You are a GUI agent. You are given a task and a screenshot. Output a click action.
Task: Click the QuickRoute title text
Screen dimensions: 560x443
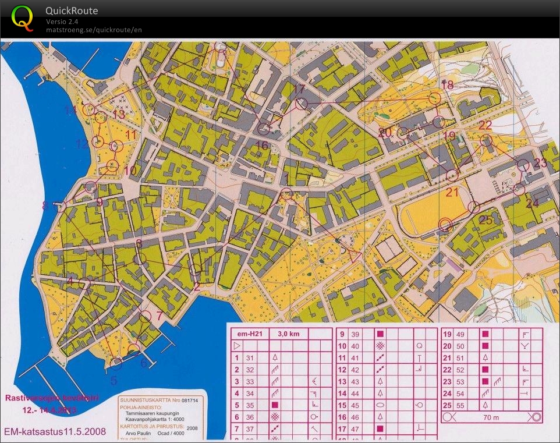coord(72,10)
